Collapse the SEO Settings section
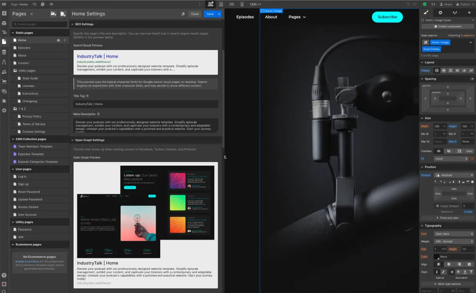The width and height of the screenshot is (476, 293). point(72,24)
